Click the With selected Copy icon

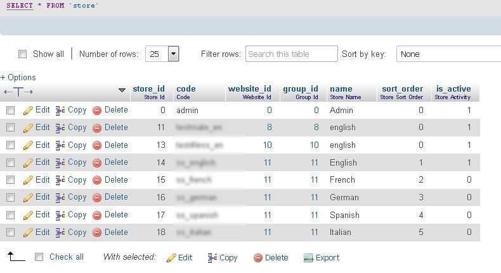[212, 258]
